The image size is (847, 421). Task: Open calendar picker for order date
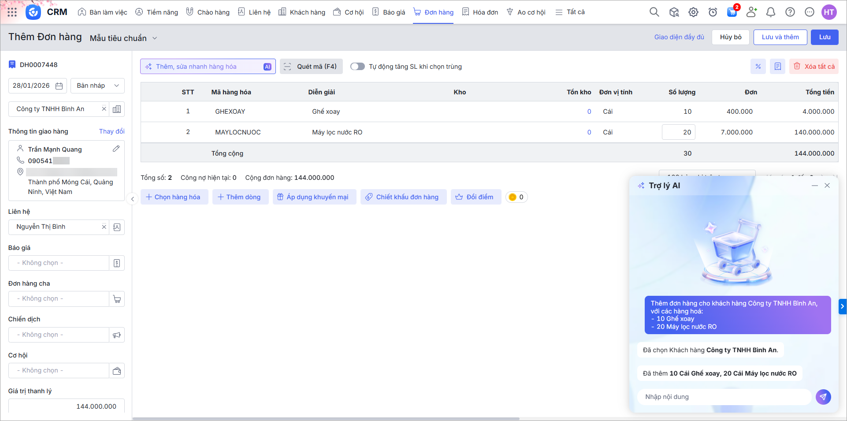[59, 86]
